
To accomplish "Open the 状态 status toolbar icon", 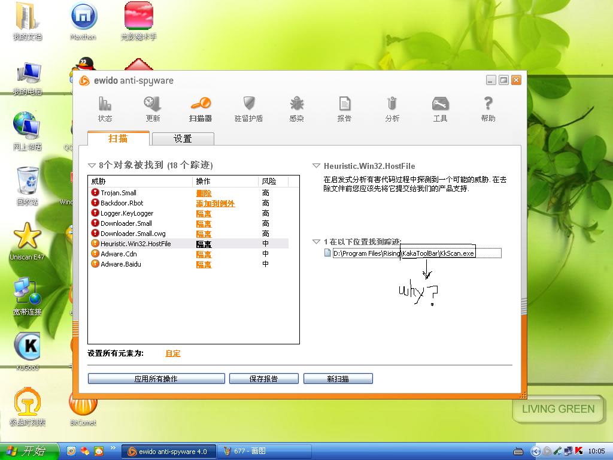I will pos(105,109).
